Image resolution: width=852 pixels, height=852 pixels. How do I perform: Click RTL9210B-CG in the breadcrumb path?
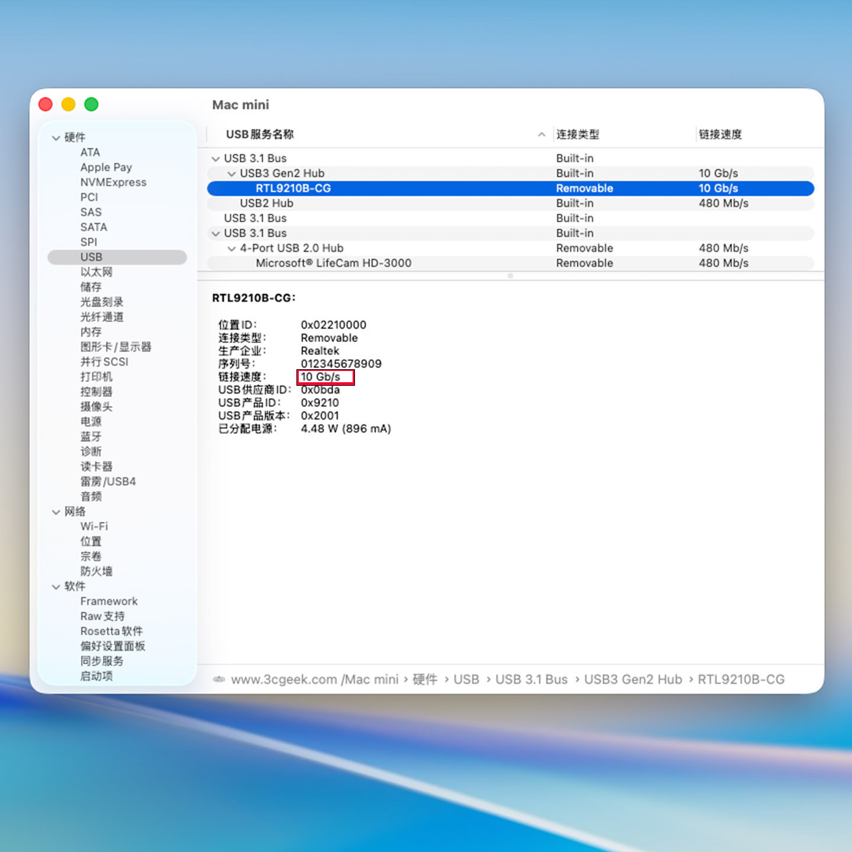(741, 679)
